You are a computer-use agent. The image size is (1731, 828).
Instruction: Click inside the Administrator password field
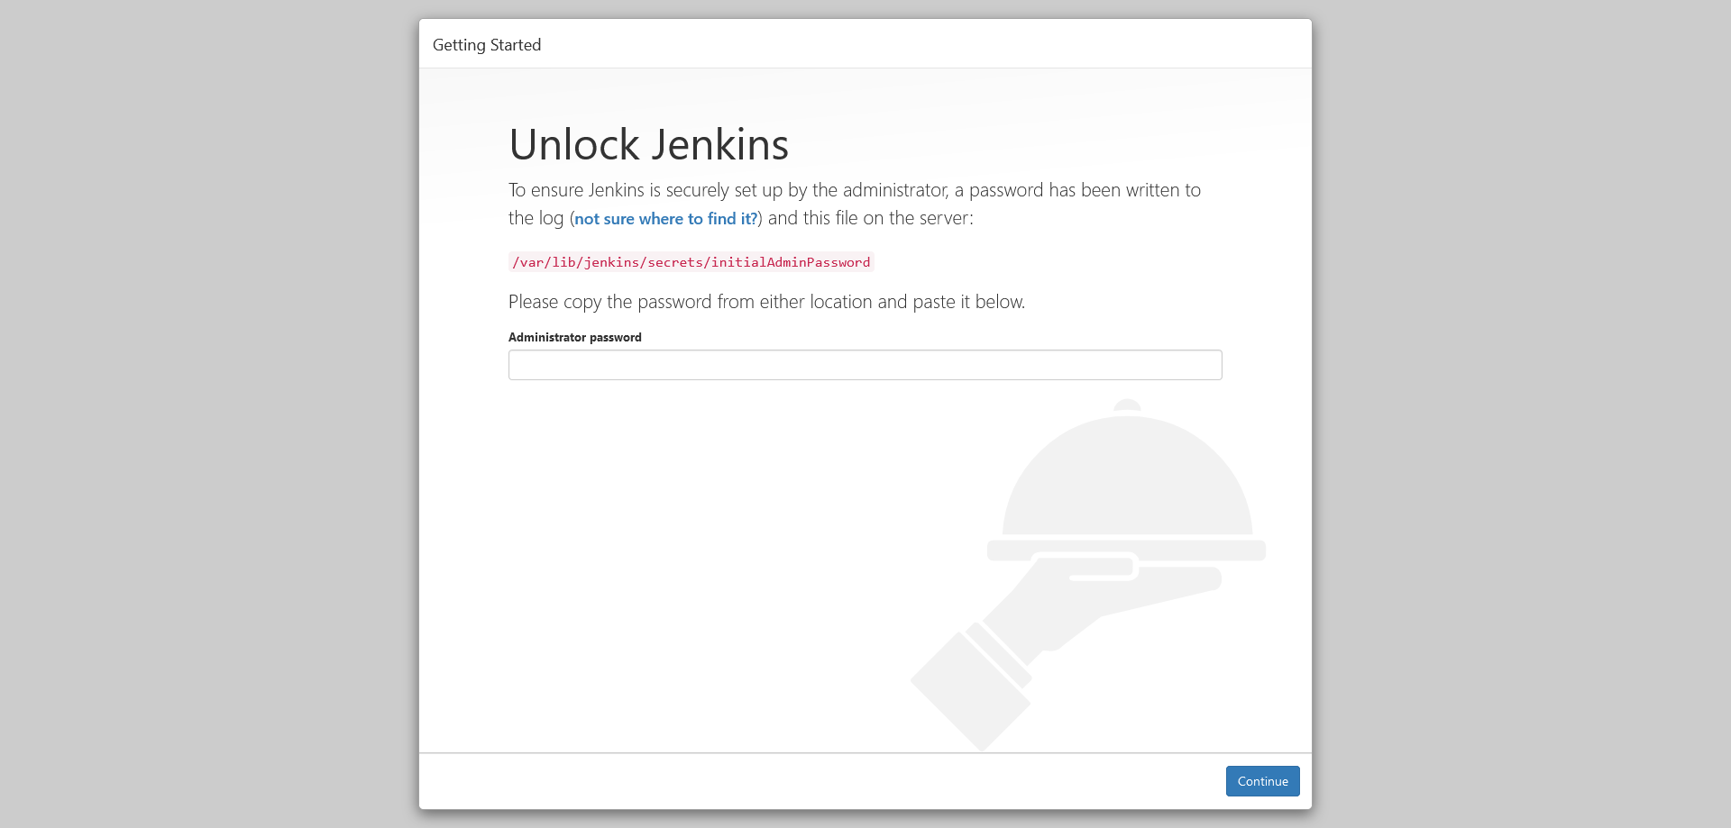pyautogui.click(x=865, y=364)
